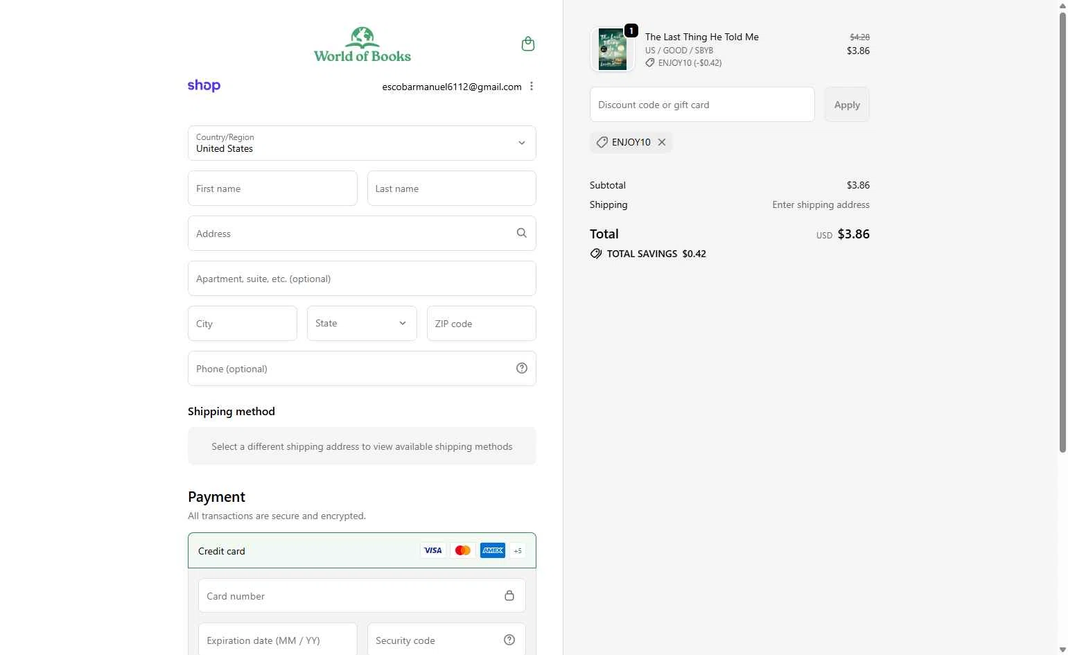The width and height of the screenshot is (1068, 655).
Task: Apply the discount code
Action: (847, 105)
